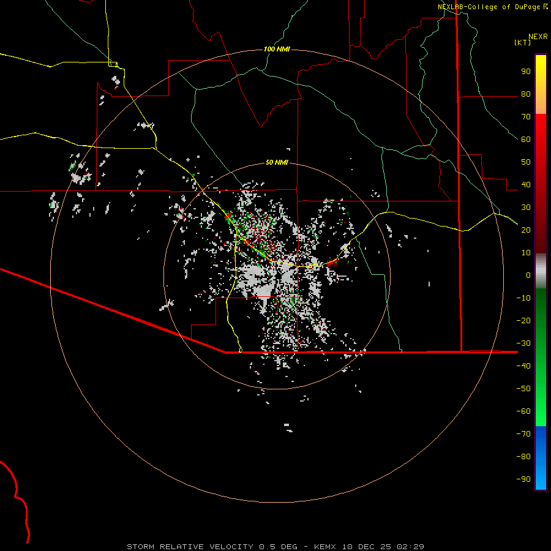The height and width of the screenshot is (551, 551).
Task: Click the -50 value on the velocity scale
Action: click(523, 388)
